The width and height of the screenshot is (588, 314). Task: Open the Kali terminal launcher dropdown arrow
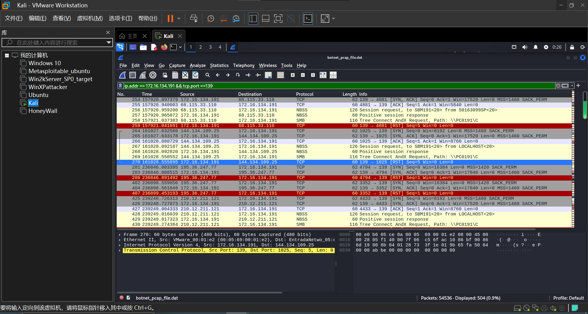point(180,47)
